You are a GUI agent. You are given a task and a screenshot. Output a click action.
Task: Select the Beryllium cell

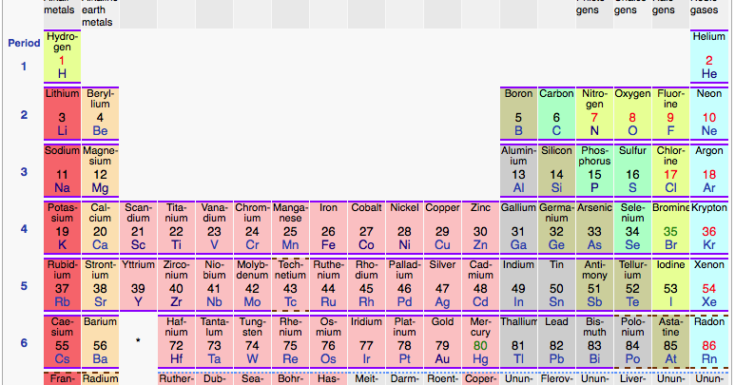click(x=100, y=113)
